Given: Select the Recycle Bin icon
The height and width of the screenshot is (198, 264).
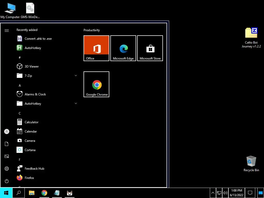Looking at the screenshot, I should 251,164.
